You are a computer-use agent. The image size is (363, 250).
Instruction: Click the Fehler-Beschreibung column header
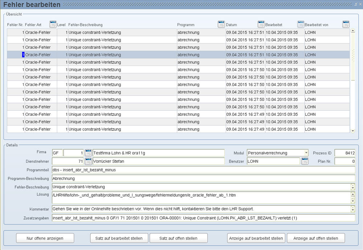point(85,25)
